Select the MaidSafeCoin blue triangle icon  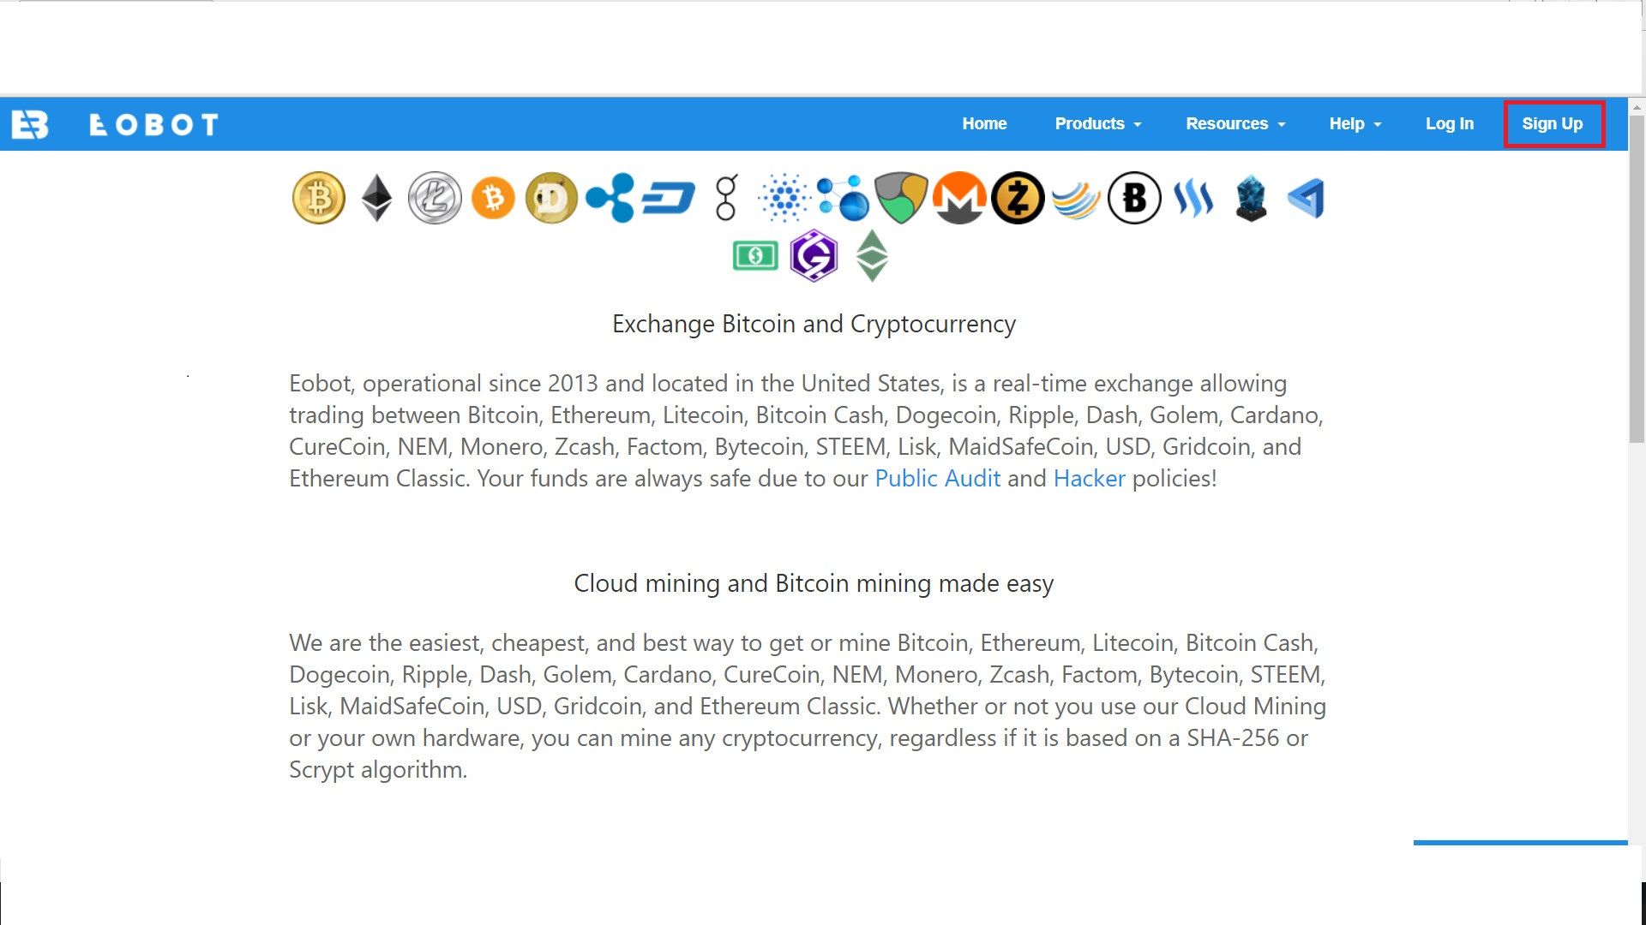(1307, 198)
